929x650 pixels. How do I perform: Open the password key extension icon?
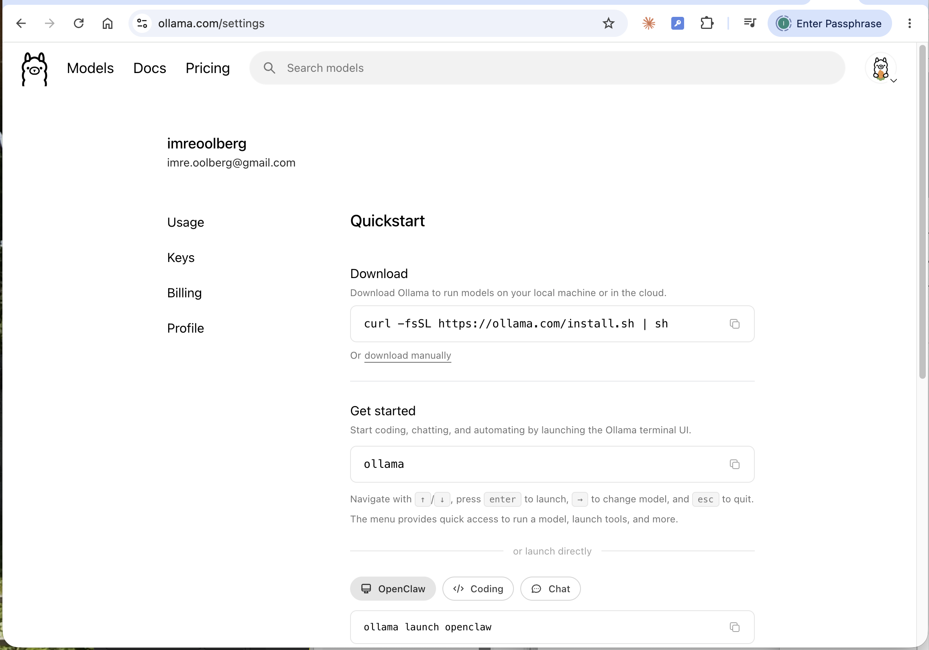click(677, 23)
